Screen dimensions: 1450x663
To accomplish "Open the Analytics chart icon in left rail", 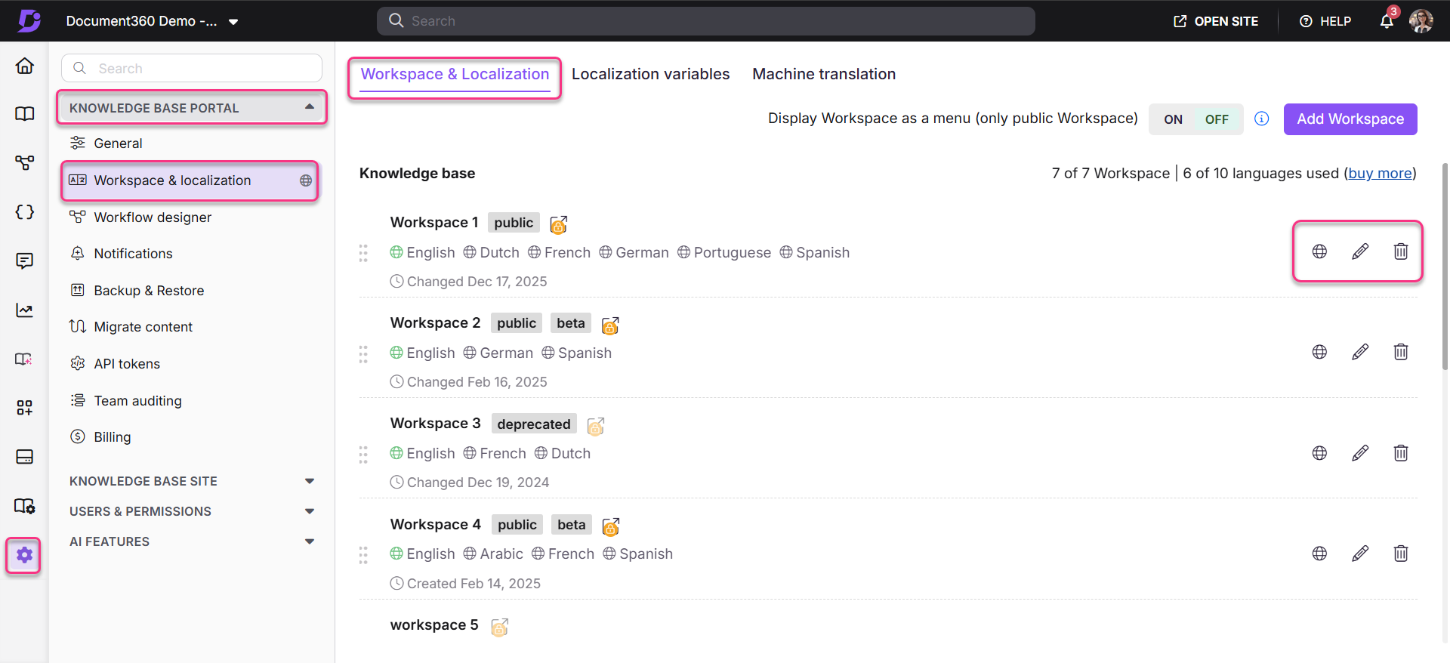I will pyautogui.click(x=24, y=310).
